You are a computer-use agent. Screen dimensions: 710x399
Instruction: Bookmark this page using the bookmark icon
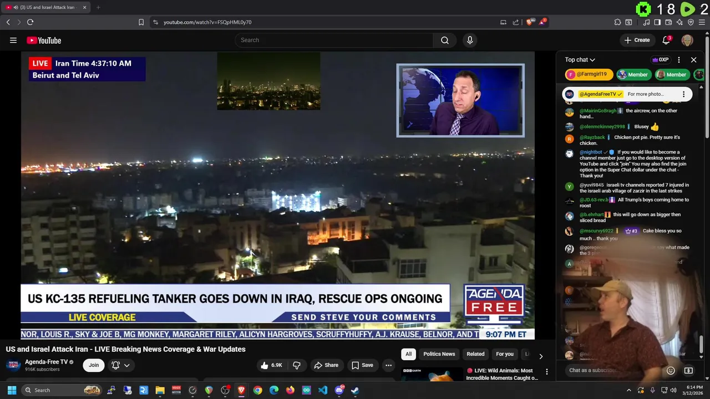click(141, 22)
